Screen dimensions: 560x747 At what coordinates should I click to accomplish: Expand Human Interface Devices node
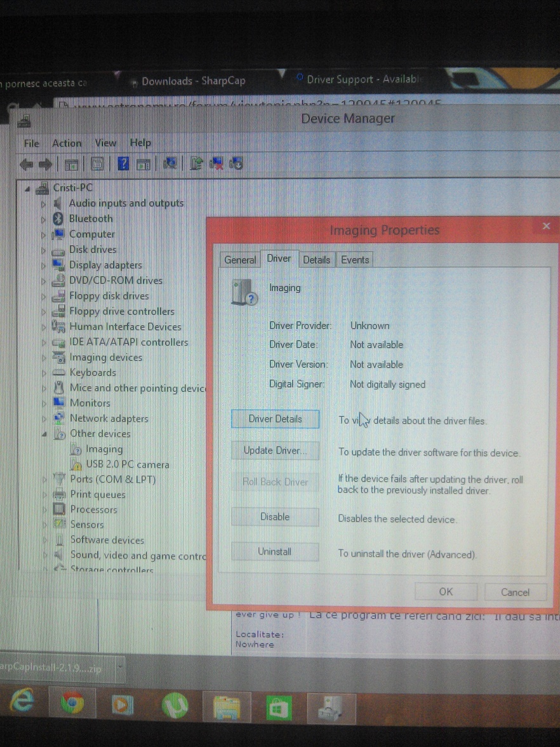click(43, 327)
